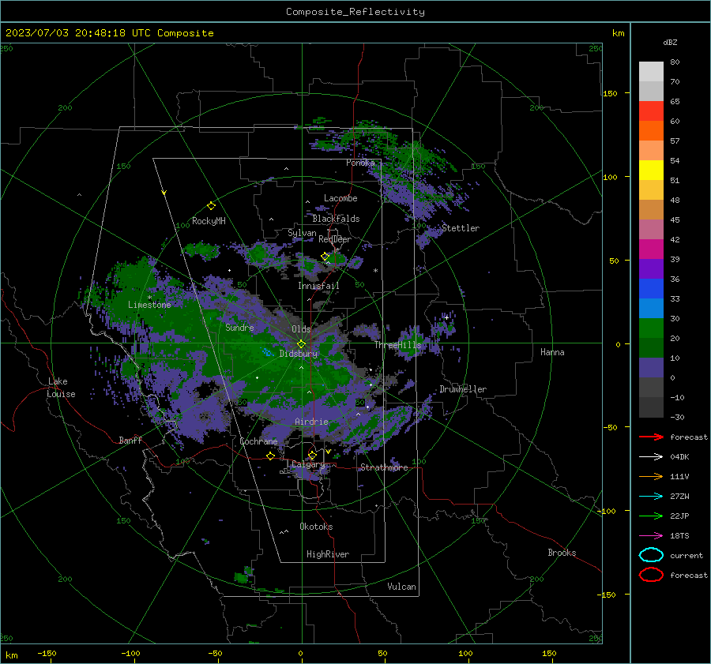This screenshot has height=664, width=711.
Task: Click the Banff town label
Action: (130, 441)
